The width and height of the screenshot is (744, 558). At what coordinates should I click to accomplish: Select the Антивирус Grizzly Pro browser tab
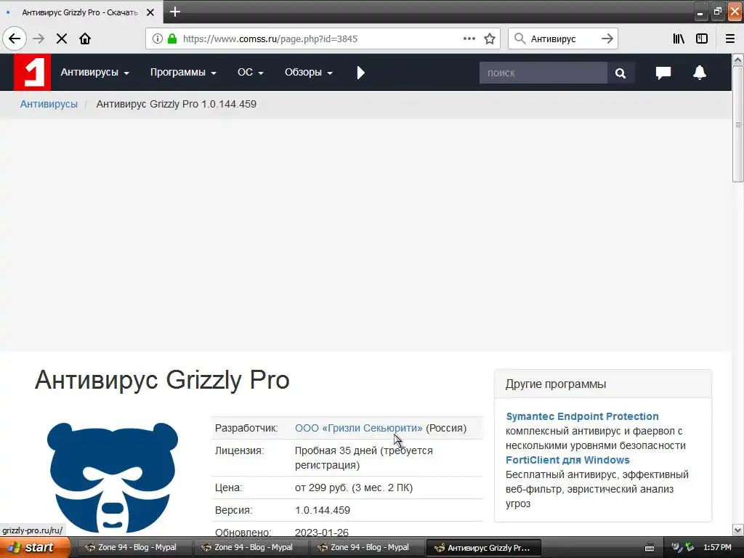[x=80, y=12]
